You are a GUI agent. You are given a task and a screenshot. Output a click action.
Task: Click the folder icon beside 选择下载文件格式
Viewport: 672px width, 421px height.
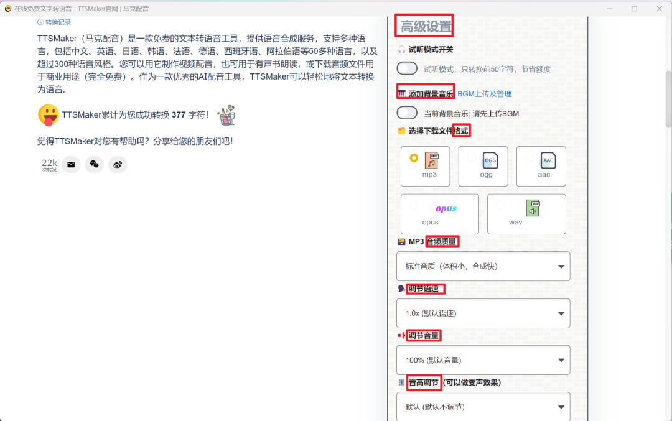click(401, 131)
